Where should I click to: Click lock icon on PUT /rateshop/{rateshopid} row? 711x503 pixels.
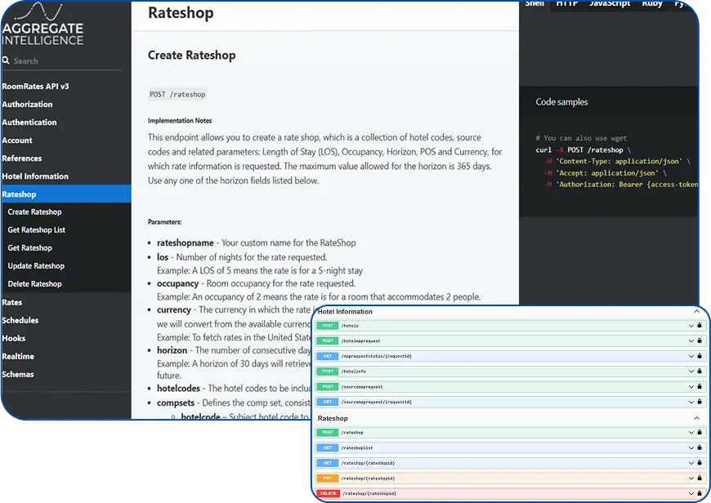(700, 478)
